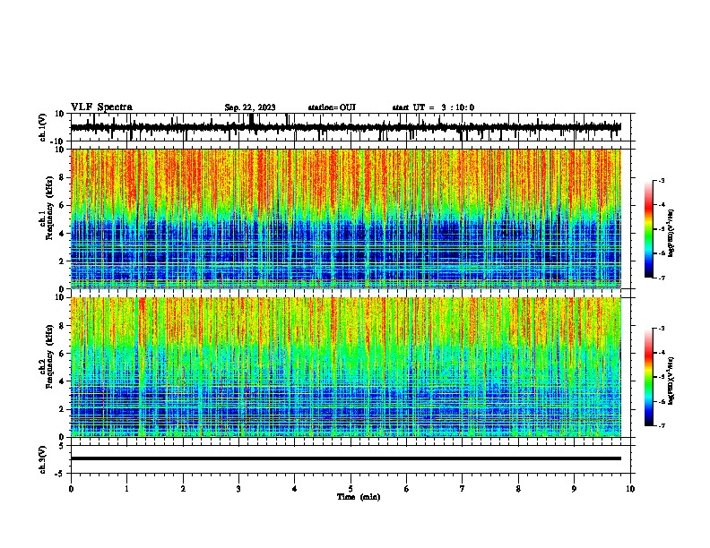Select the date text "Sep. 22, 2023"

click(x=250, y=107)
